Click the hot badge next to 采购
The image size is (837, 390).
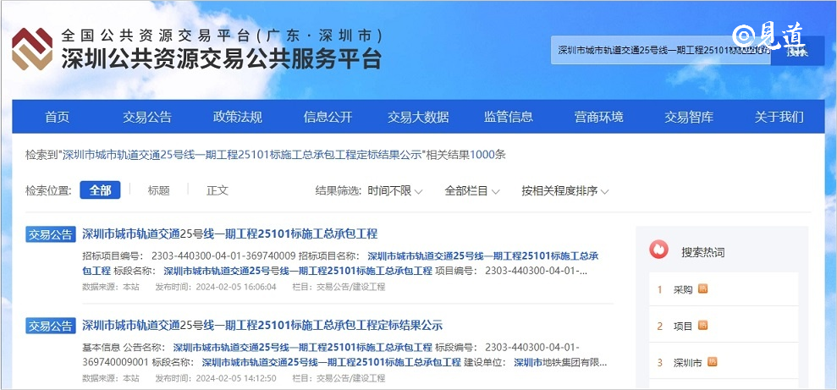point(702,288)
